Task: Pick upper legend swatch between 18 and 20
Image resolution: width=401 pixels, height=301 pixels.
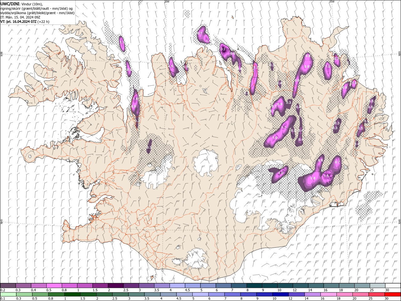Action: click(347, 286)
